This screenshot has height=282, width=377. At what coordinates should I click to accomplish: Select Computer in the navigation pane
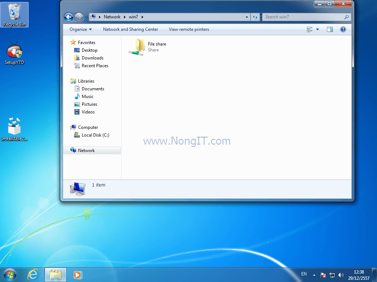click(x=88, y=127)
